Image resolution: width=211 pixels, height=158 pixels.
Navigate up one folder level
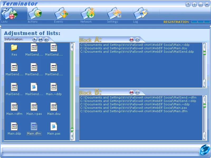(35, 39)
